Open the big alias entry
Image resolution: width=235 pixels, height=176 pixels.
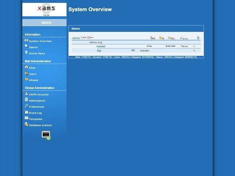click(x=99, y=51)
